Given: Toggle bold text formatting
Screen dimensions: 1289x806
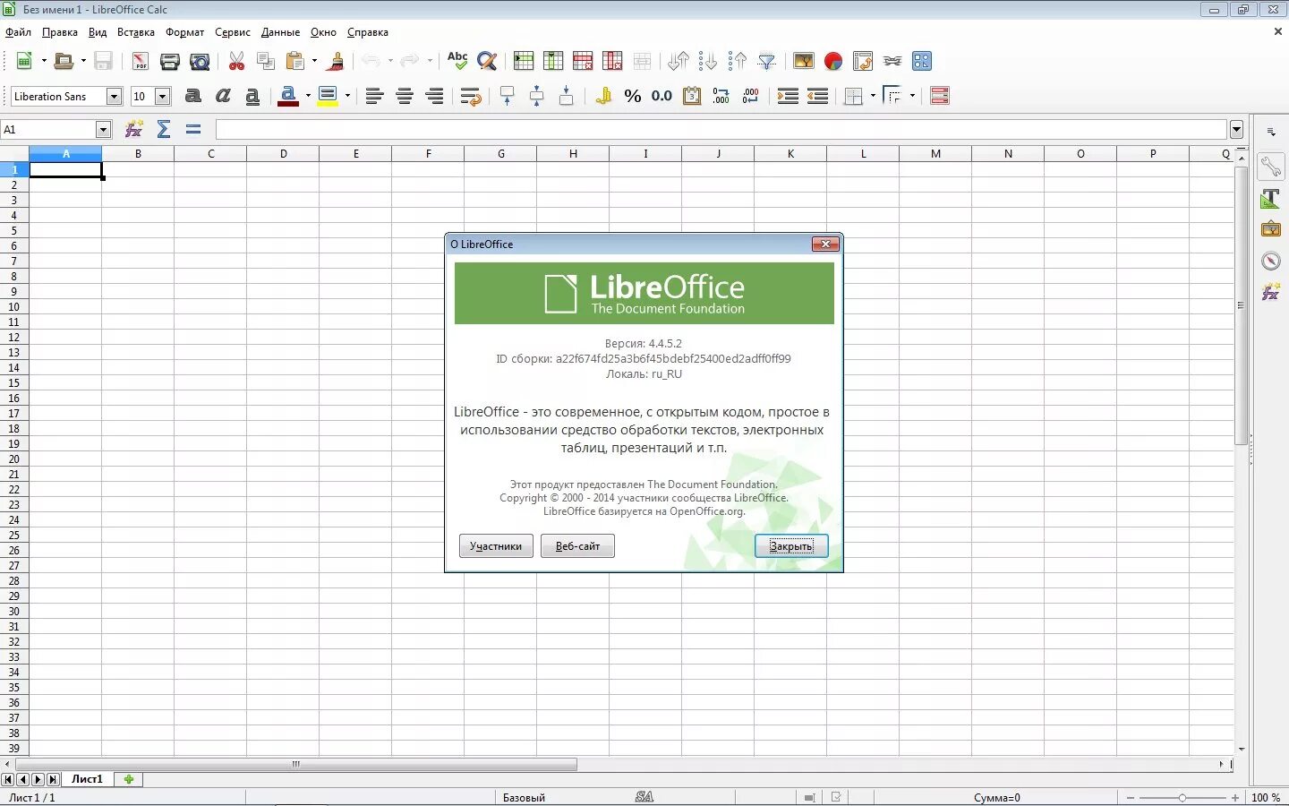Looking at the screenshot, I should coord(193,96).
